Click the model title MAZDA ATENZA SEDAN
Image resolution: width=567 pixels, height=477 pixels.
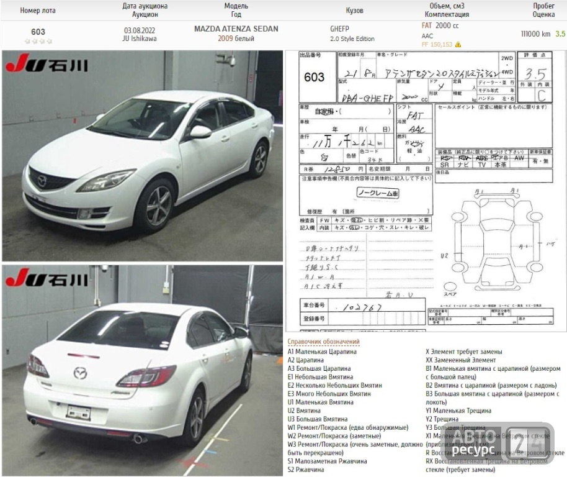click(236, 29)
